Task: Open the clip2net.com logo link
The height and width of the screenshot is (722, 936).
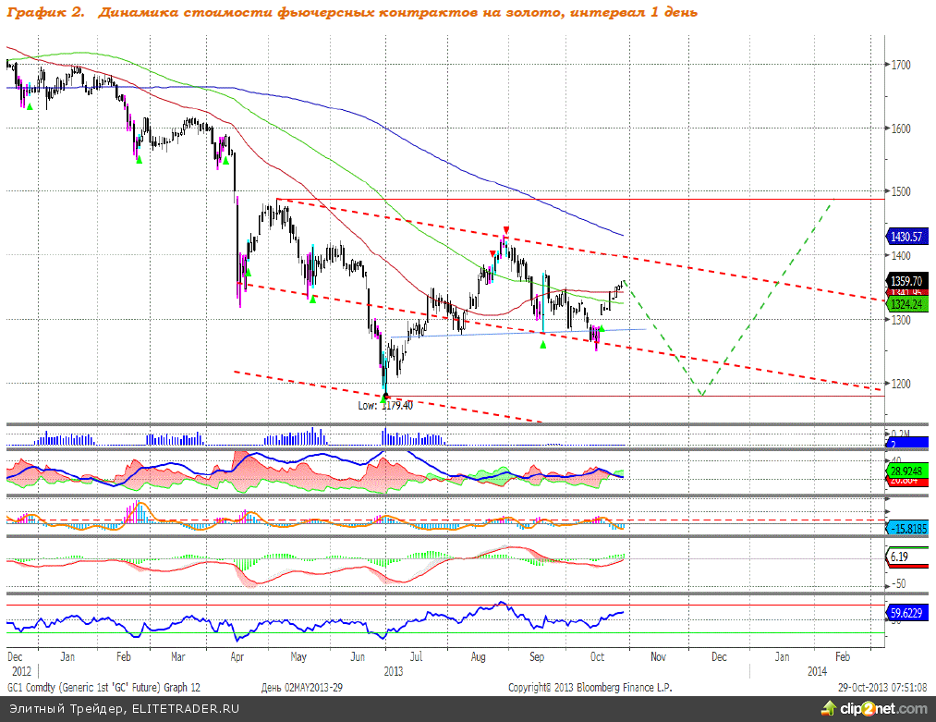Action: (x=871, y=708)
